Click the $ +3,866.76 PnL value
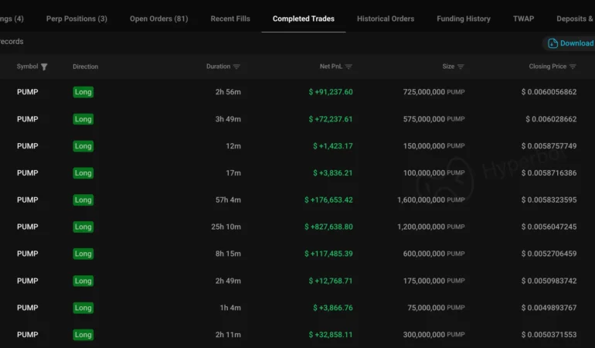Viewport: 595px width, 348px height. tap(333, 308)
